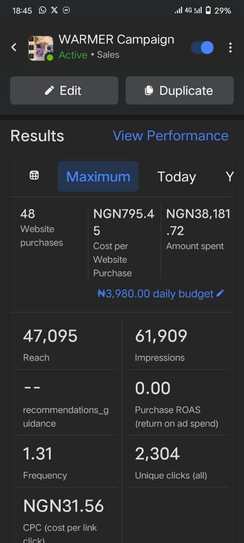
Task: Tap the table grid columns icon
Action: [34, 176]
